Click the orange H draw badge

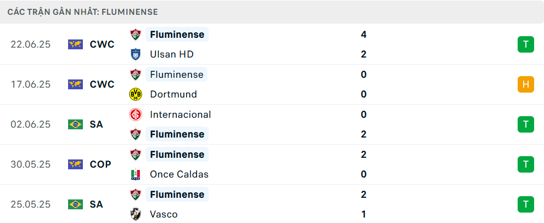(525, 84)
